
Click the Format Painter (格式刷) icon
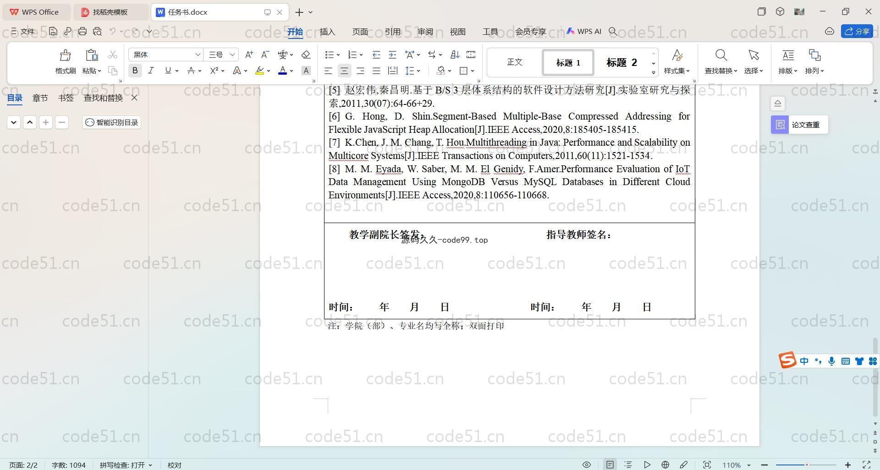65,55
